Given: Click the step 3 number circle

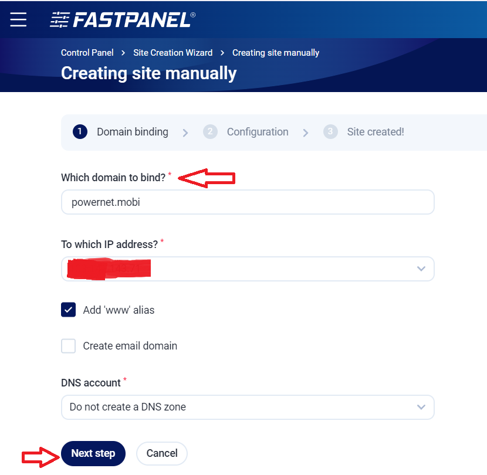Looking at the screenshot, I should coord(330,132).
